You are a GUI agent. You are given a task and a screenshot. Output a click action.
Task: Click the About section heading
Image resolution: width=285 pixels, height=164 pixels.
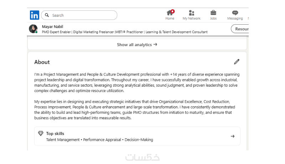pos(42,62)
